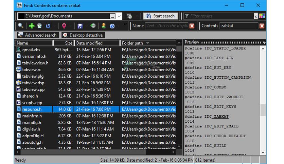
Task: Clear Name rule with red X
Action: [x=192, y=26]
